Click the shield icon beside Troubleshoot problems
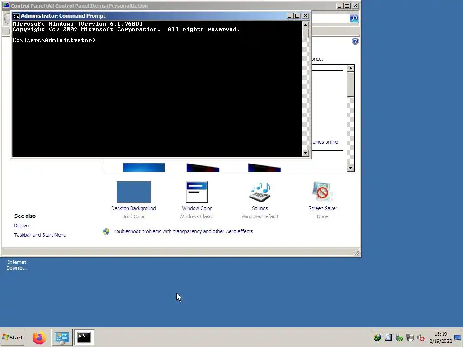Screen dimensions: 463x347 click(x=106, y=232)
